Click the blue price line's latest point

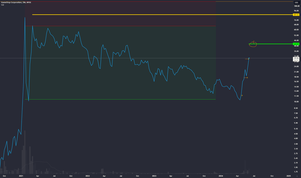249,58
